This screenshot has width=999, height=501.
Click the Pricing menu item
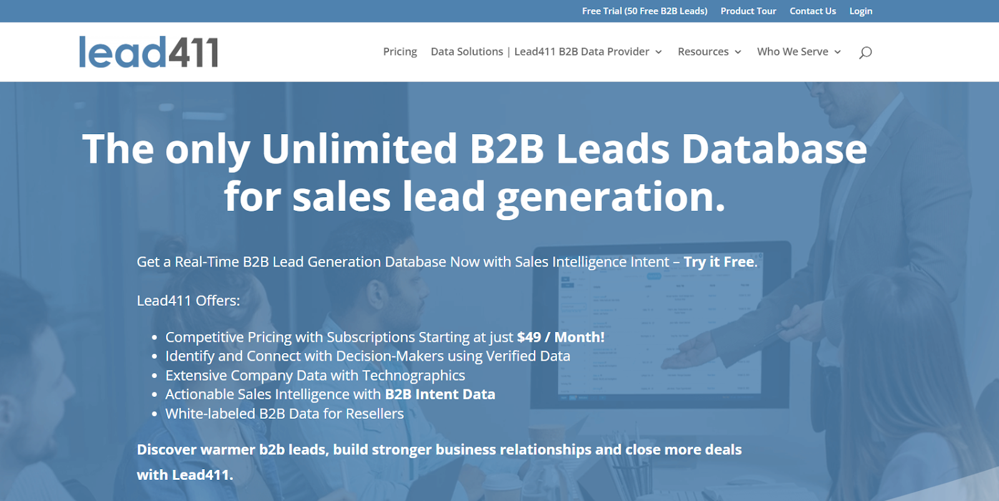[x=400, y=52]
